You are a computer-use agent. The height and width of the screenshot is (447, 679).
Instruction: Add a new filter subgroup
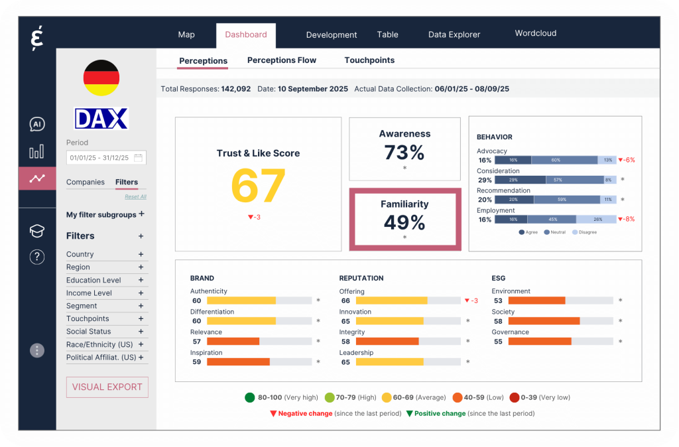point(141,214)
